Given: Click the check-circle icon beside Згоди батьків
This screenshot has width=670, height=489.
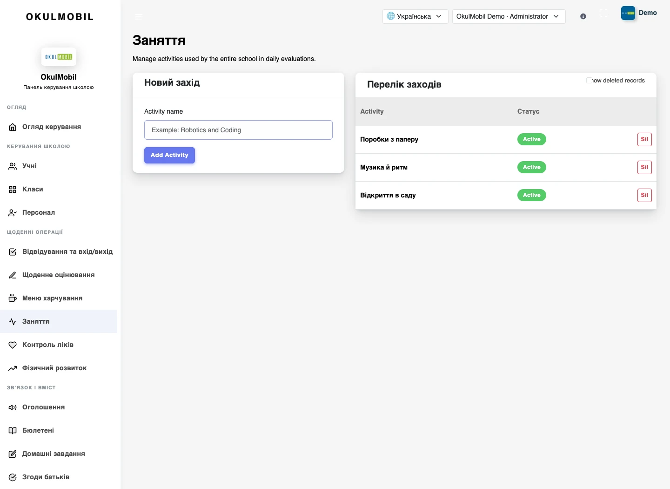Looking at the screenshot, I should [13, 477].
